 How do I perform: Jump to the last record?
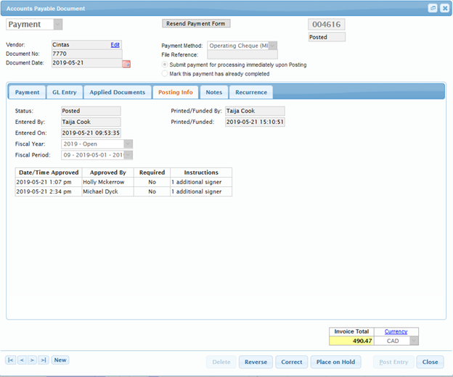[44, 360]
